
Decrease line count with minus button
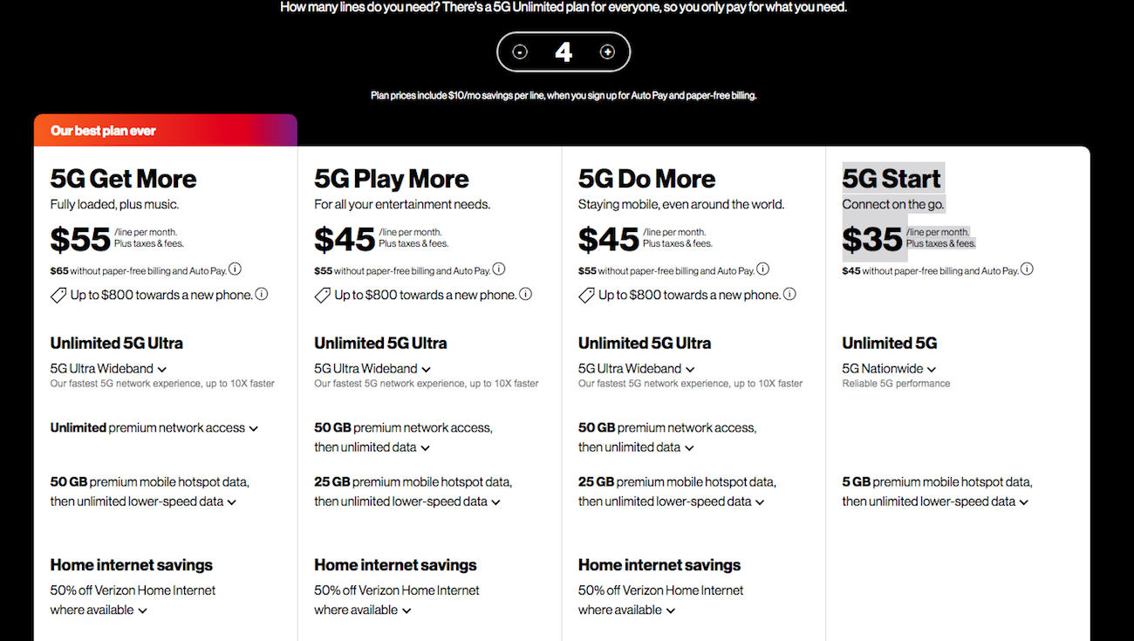click(x=520, y=52)
